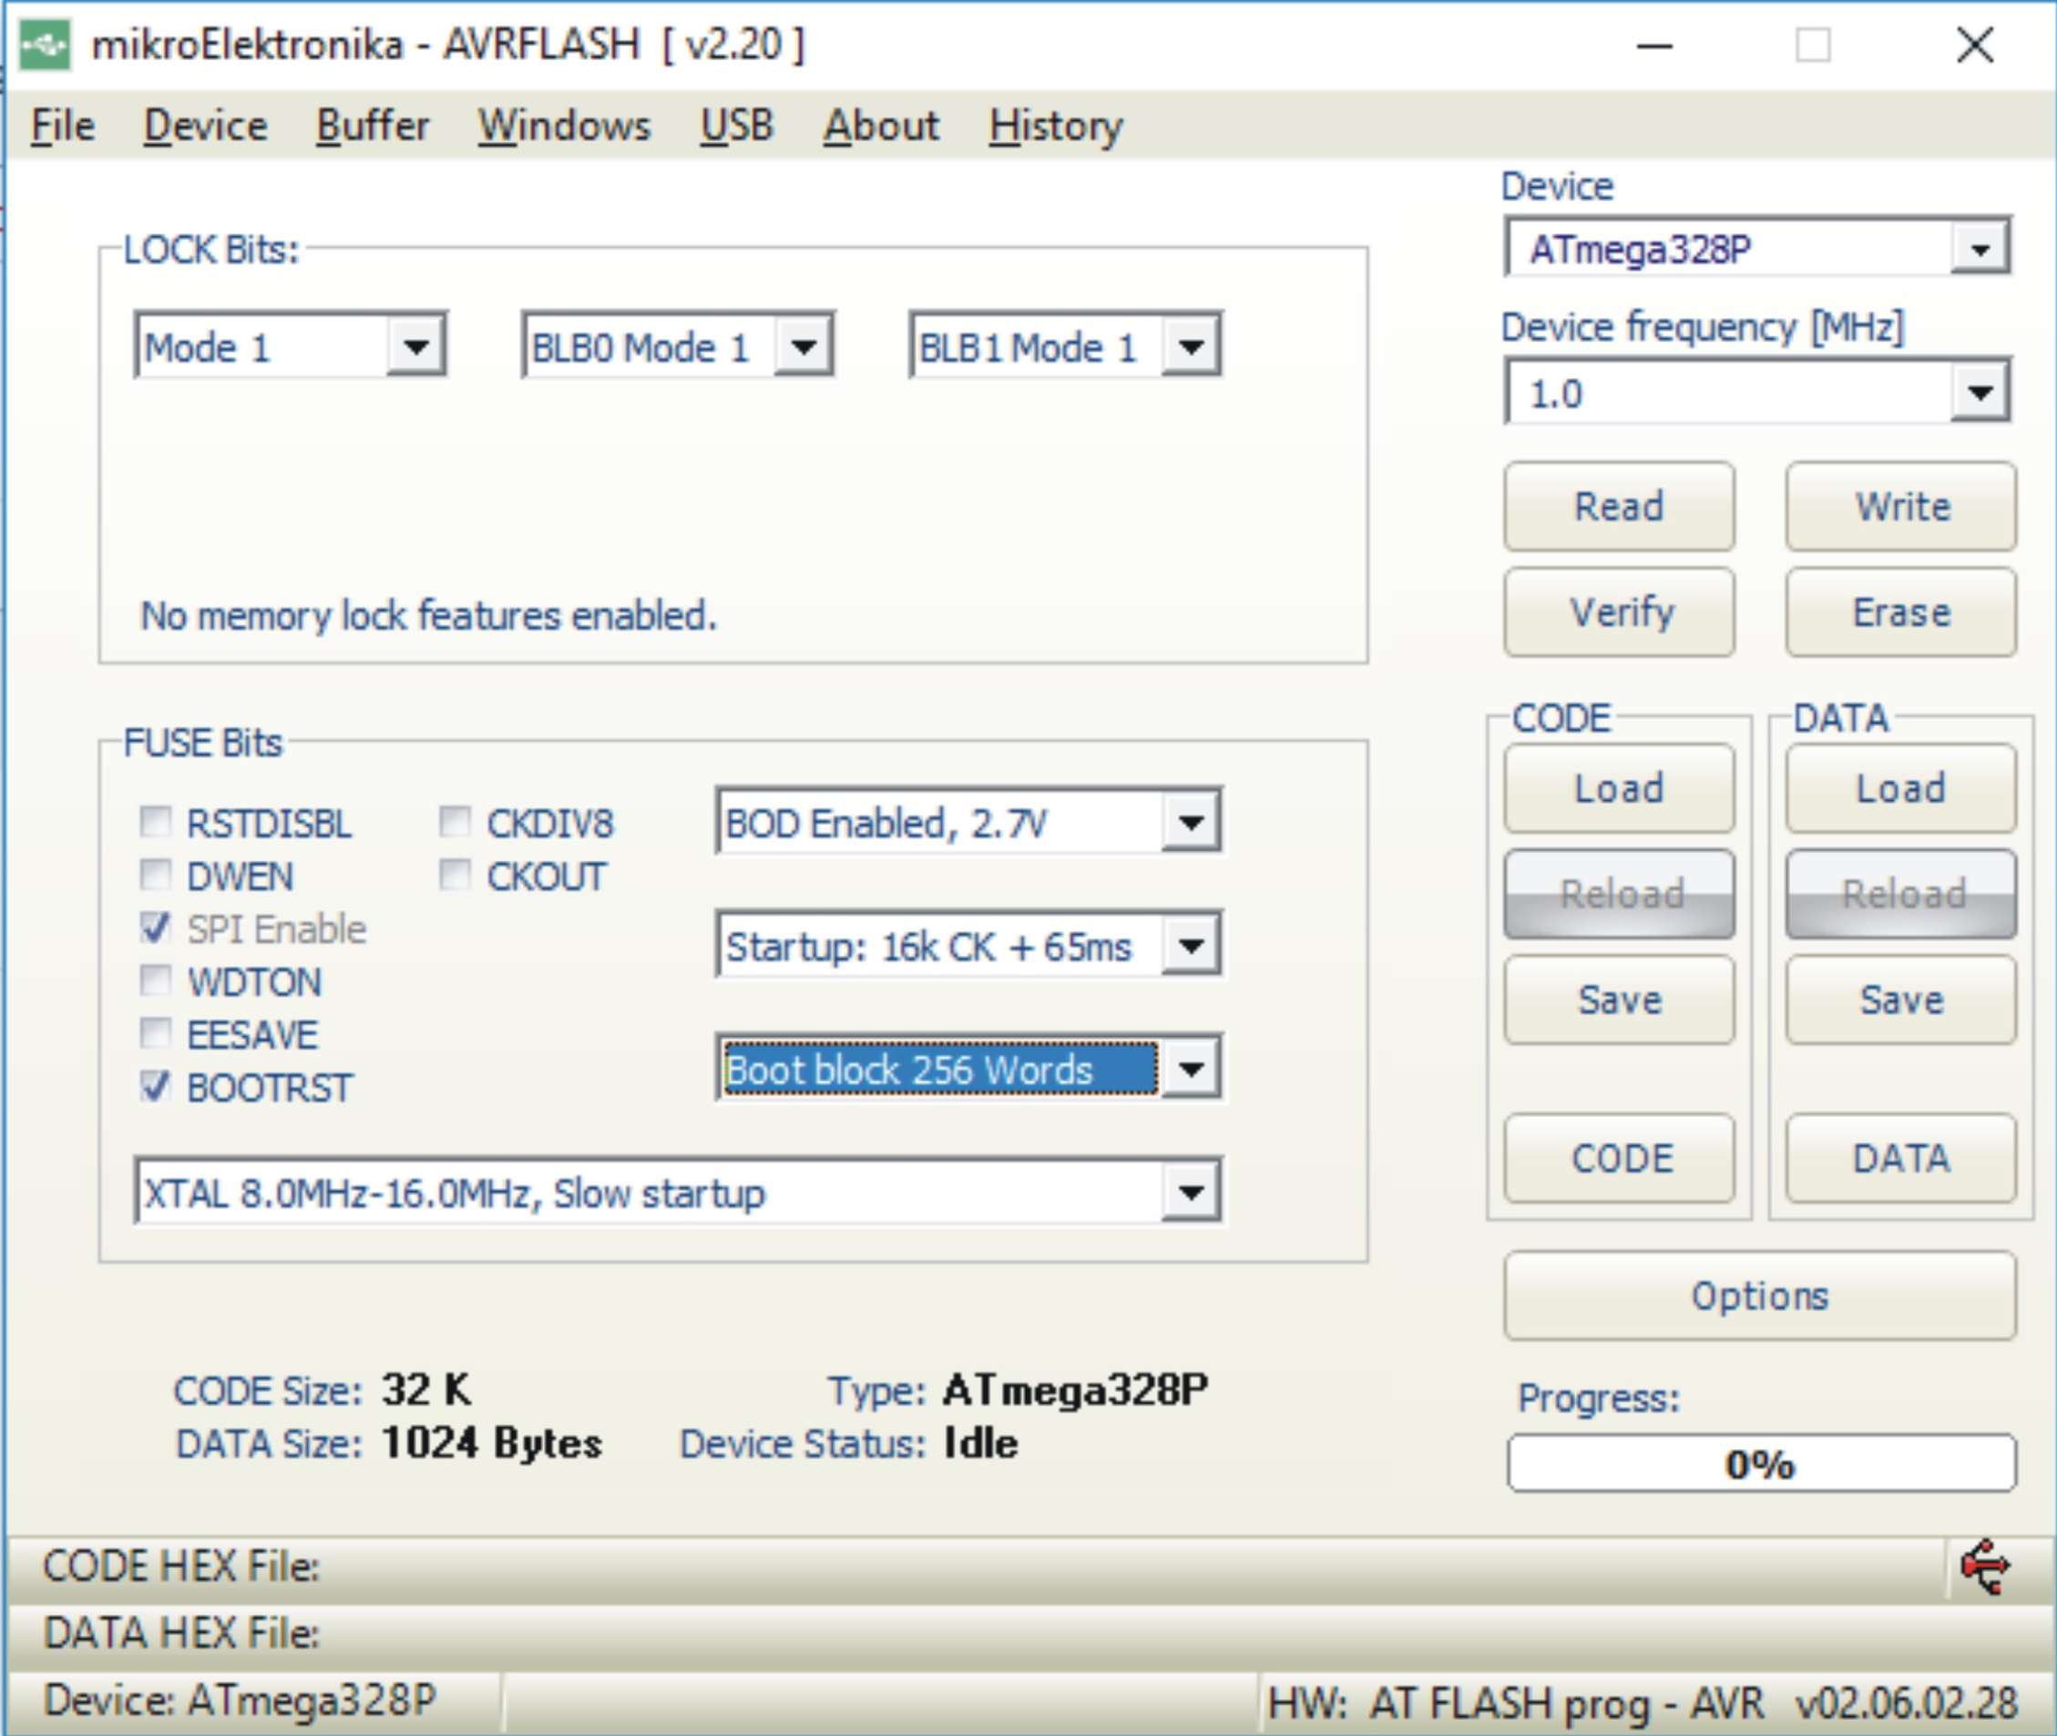This screenshot has height=1736, width=2057.
Task: Click the DATA Size 1024 Bytes value
Action: pyautogui.click(x=492, y=1443)
